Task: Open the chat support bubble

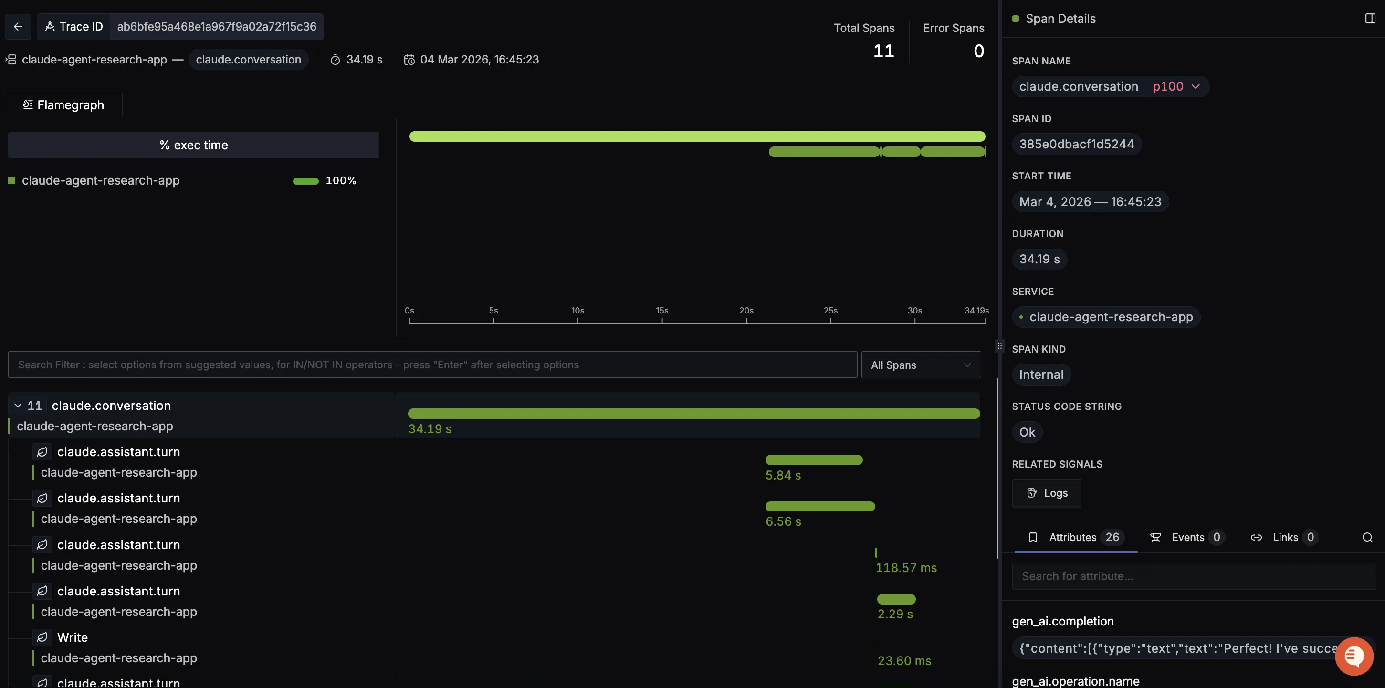Action: pos(1354,656)
